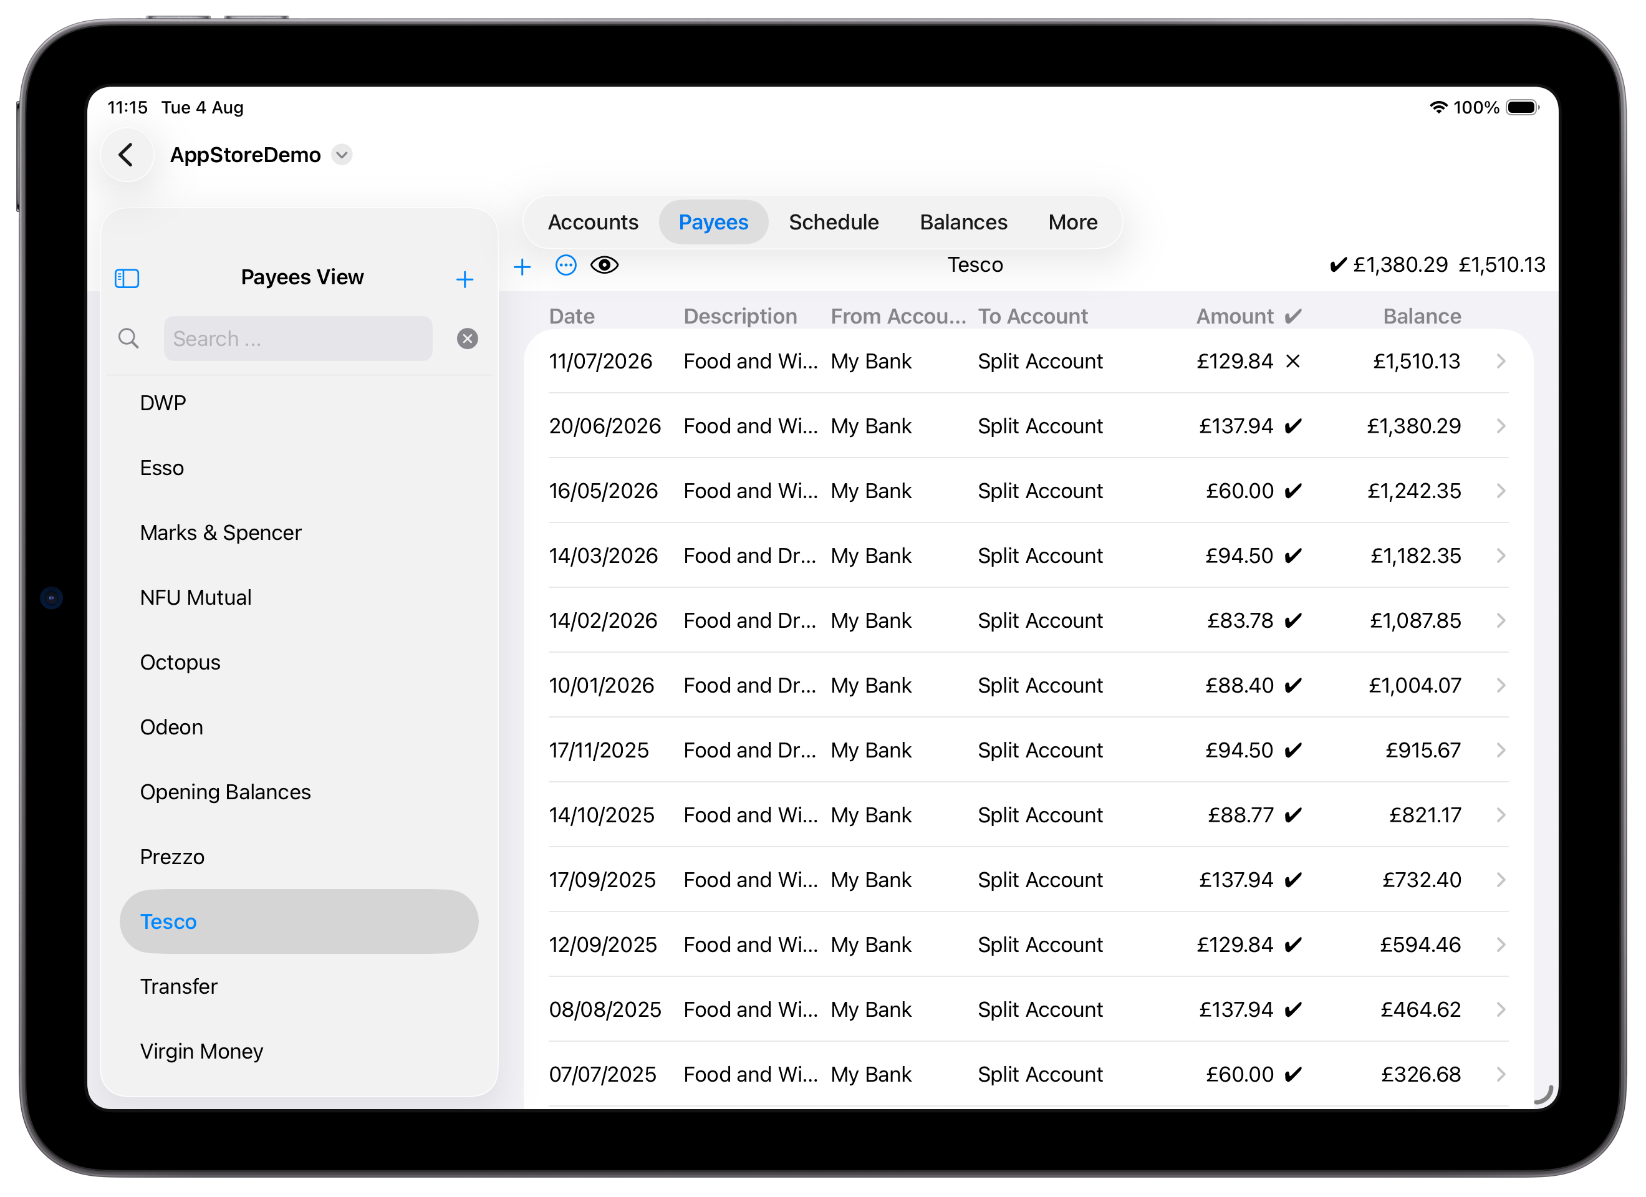
Task: Toggle cleared check on 20/06/2026 transaction
Action: tap(1292, 426)
